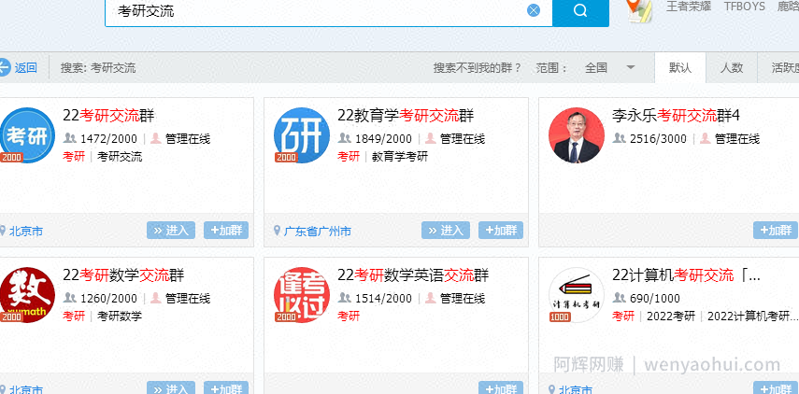This screenshot has width=799, height=394.
Task: Click hot search 王者荣耀
Action: point(689,7)
